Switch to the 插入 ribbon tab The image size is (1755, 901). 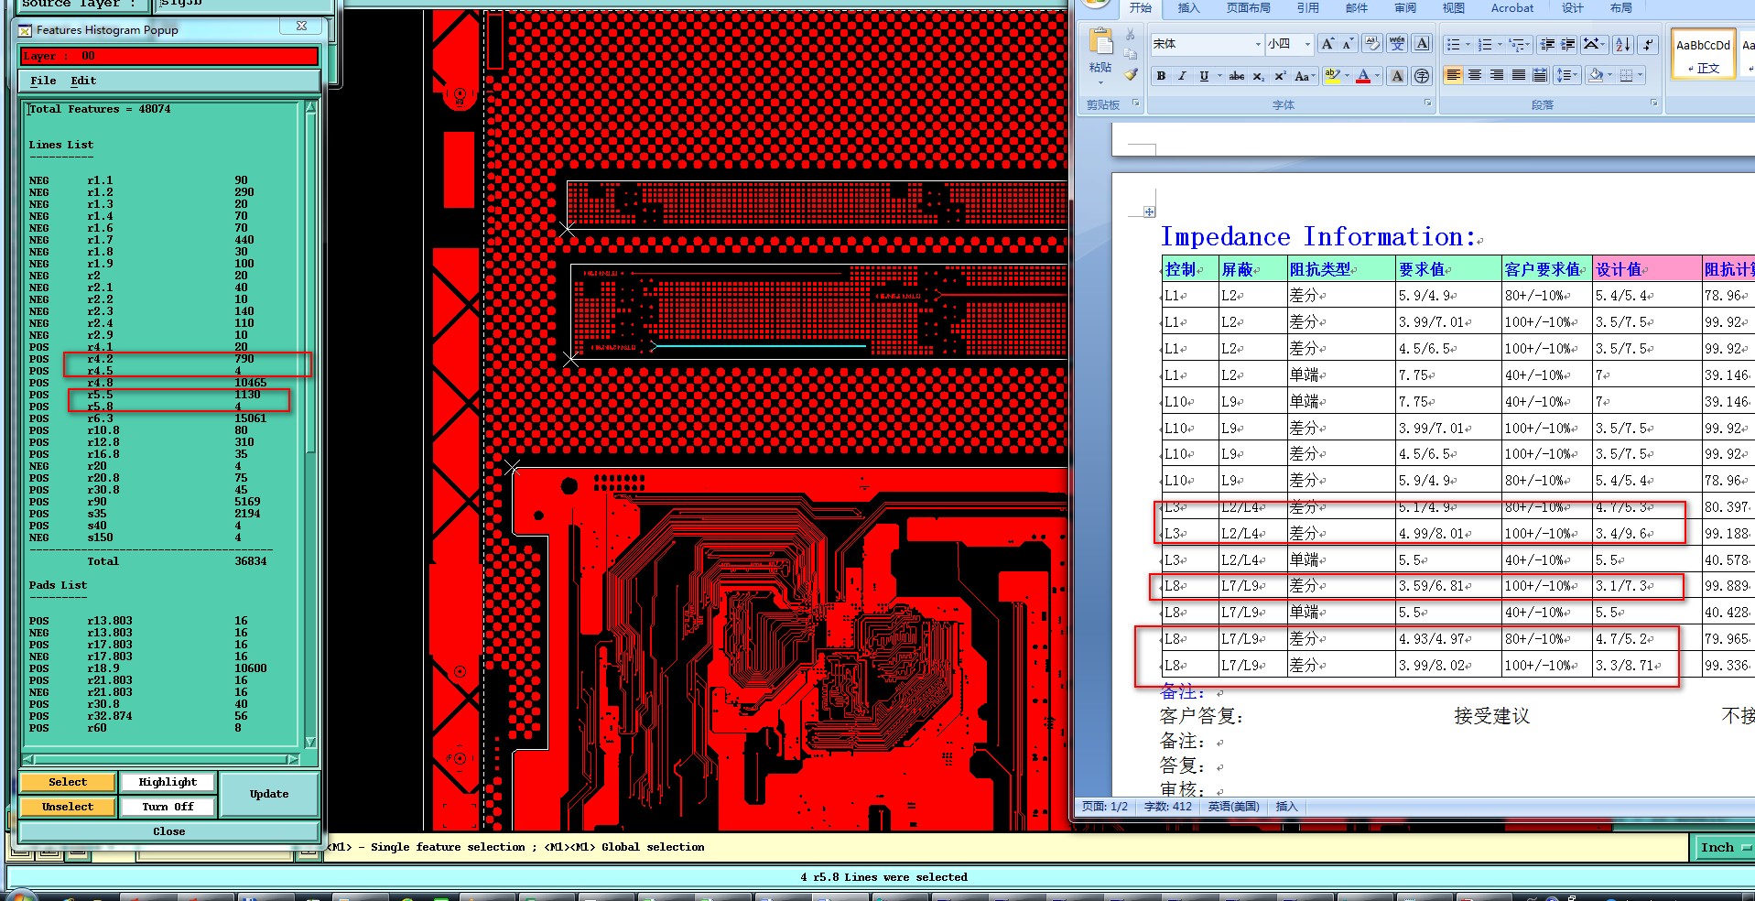(x=1188, y=8)
